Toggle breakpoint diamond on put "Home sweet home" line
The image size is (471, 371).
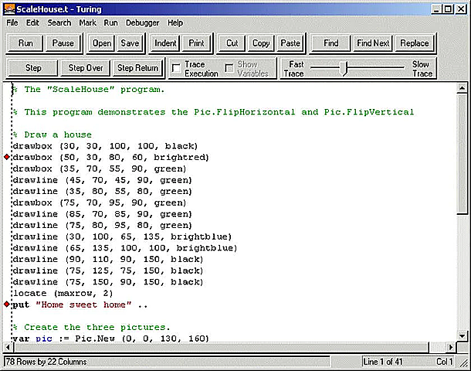point(7,304)
